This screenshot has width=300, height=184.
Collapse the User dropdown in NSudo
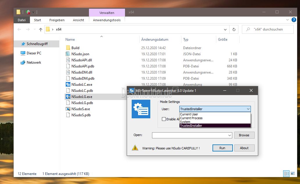coord(248,109)
